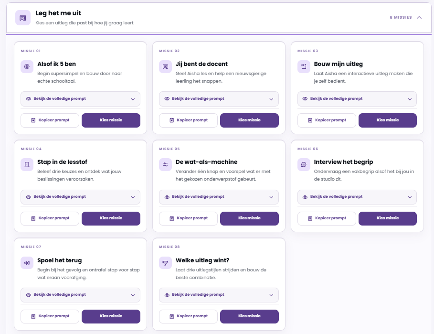
Task: Click the eye icon in Missie 05 prompt viewer
Action: click(x=167, y=197)
